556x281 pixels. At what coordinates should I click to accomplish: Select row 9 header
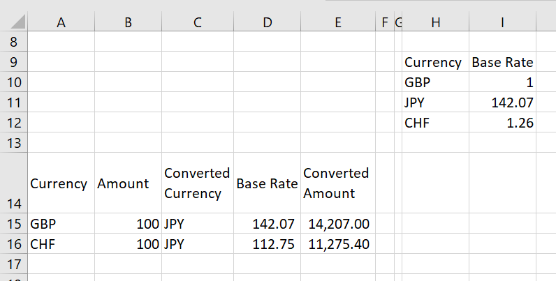(x=13, y=62)
